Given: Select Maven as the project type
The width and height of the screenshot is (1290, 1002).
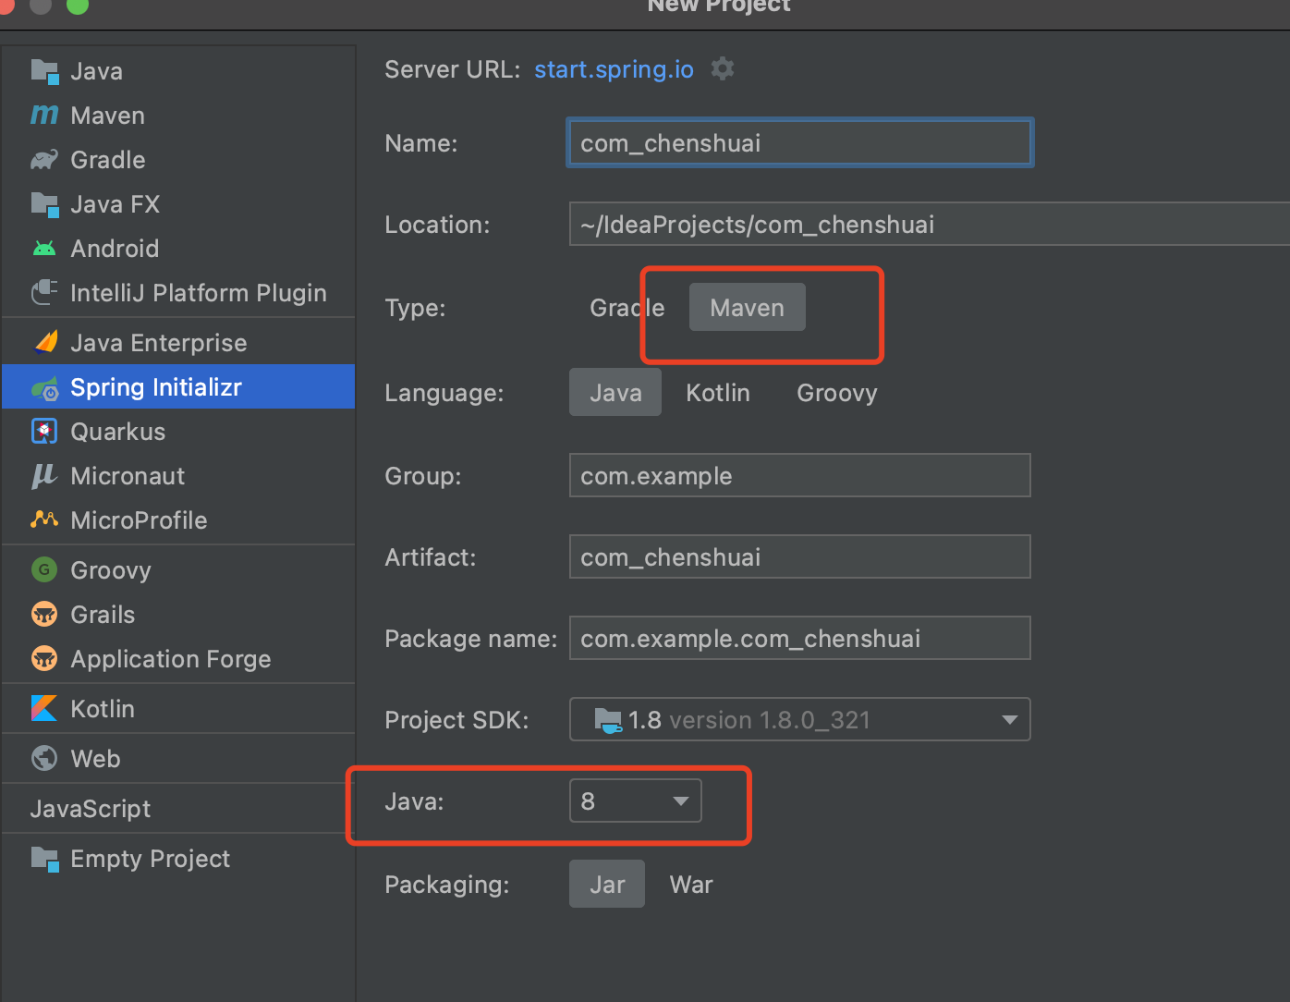Looking at the screenshot, I should [747, 307].
